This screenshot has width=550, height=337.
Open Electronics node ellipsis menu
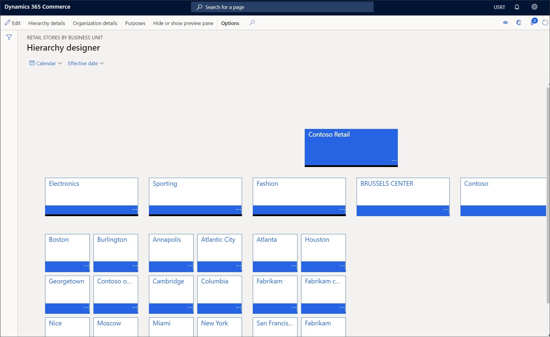coord(135,210)
